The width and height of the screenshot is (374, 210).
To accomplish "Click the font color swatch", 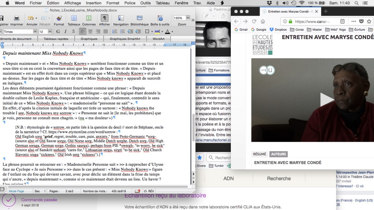I will (167, 32).
